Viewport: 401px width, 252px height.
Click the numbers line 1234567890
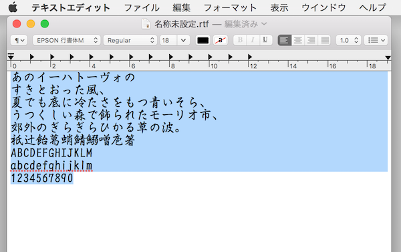coord(42,178)
